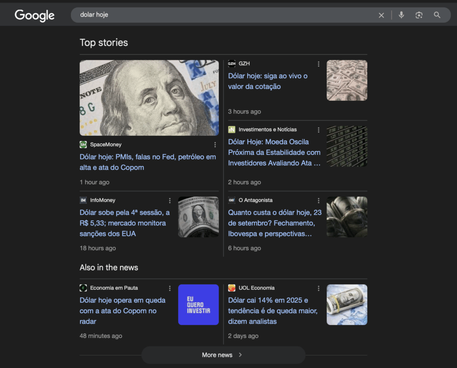This screenshot has width=457, height=368.
Task: Open three-dot menu for InfoMoney story
Action: [170, 201]
